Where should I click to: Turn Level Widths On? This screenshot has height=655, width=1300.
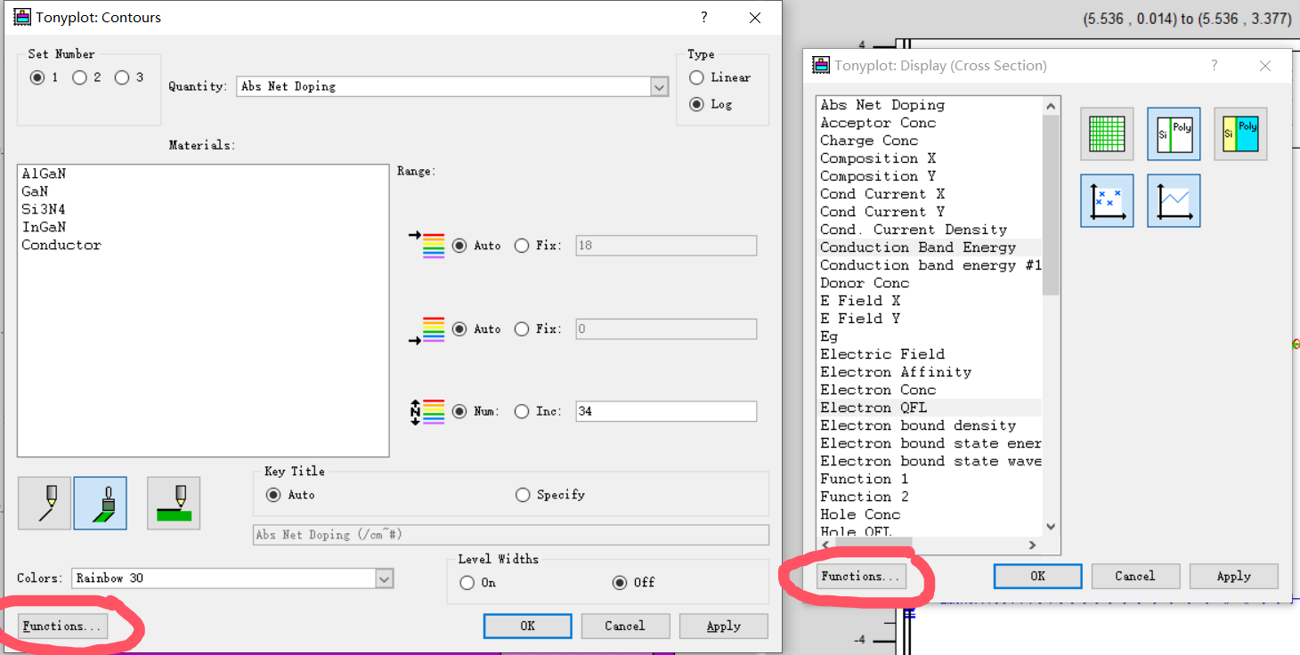pos(467,583)
